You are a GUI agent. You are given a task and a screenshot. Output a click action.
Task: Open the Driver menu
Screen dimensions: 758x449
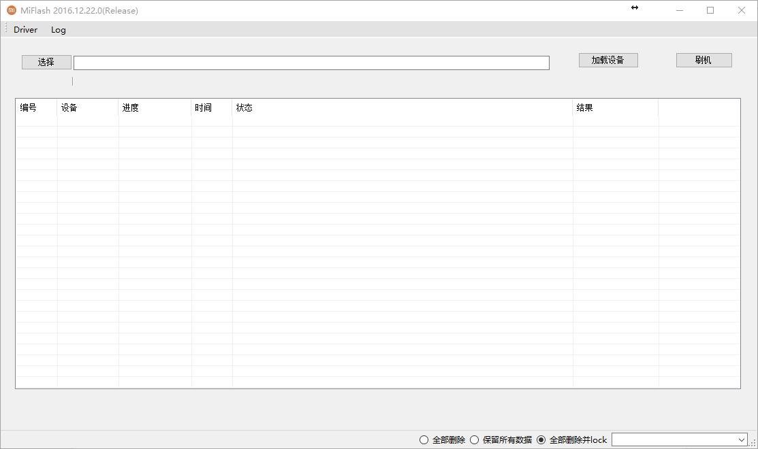(x=25, y=29)
